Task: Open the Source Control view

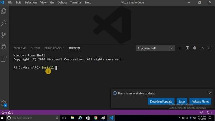Action: coord(4,35)
